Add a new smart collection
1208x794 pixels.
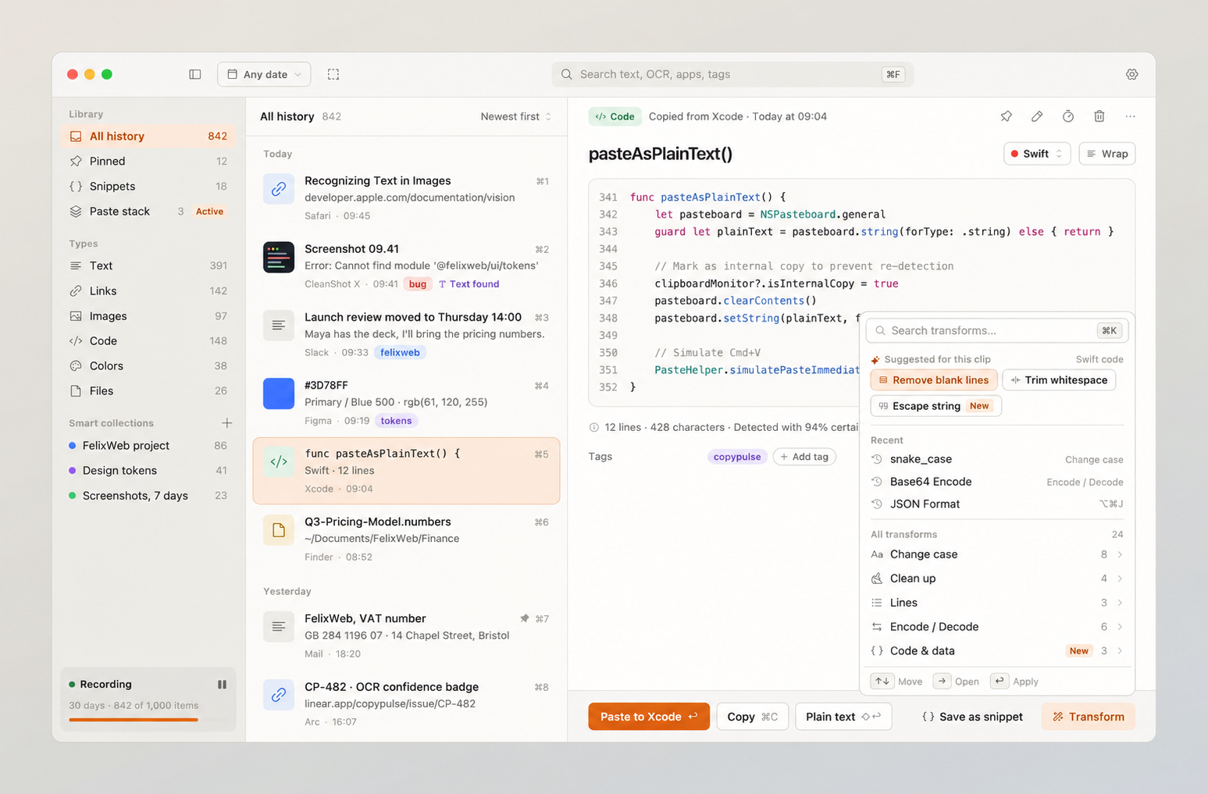point(227,423)
